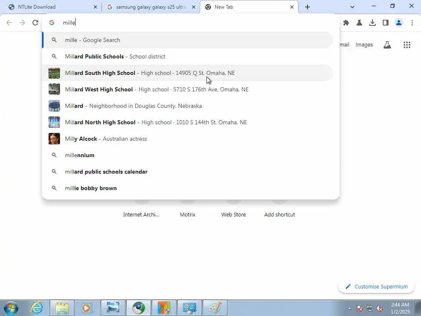Image resolution: width=421 pixels, height=316 pixels.
Task: Click the address bar containing 'mille'
Action: [191, 23]
